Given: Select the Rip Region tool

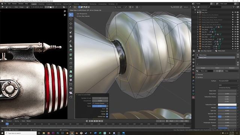Looking at the screenshot, I should pyautogui.click(x=71, y=97).
